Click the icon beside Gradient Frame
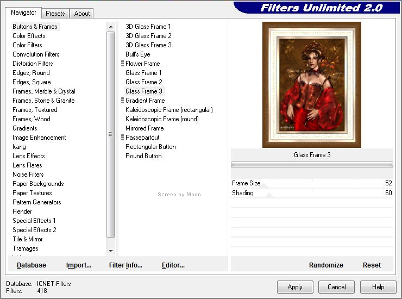 point(122,101)
